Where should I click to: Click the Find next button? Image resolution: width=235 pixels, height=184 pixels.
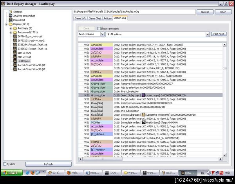pos(219,34)
